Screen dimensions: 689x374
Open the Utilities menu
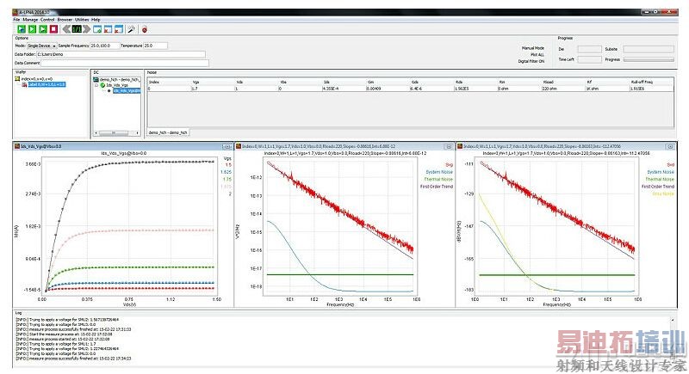82,20
